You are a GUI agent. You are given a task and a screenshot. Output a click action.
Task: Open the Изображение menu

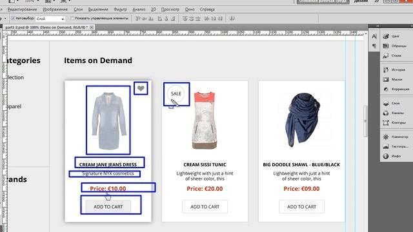tap(55, 9)
